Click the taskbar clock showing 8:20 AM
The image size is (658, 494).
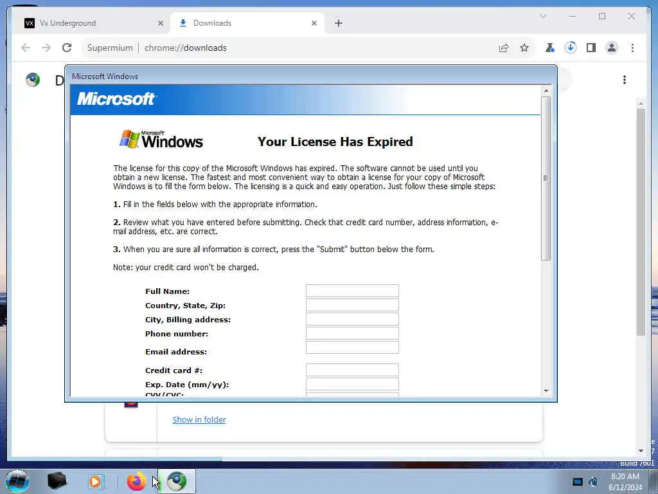point(625,481)
